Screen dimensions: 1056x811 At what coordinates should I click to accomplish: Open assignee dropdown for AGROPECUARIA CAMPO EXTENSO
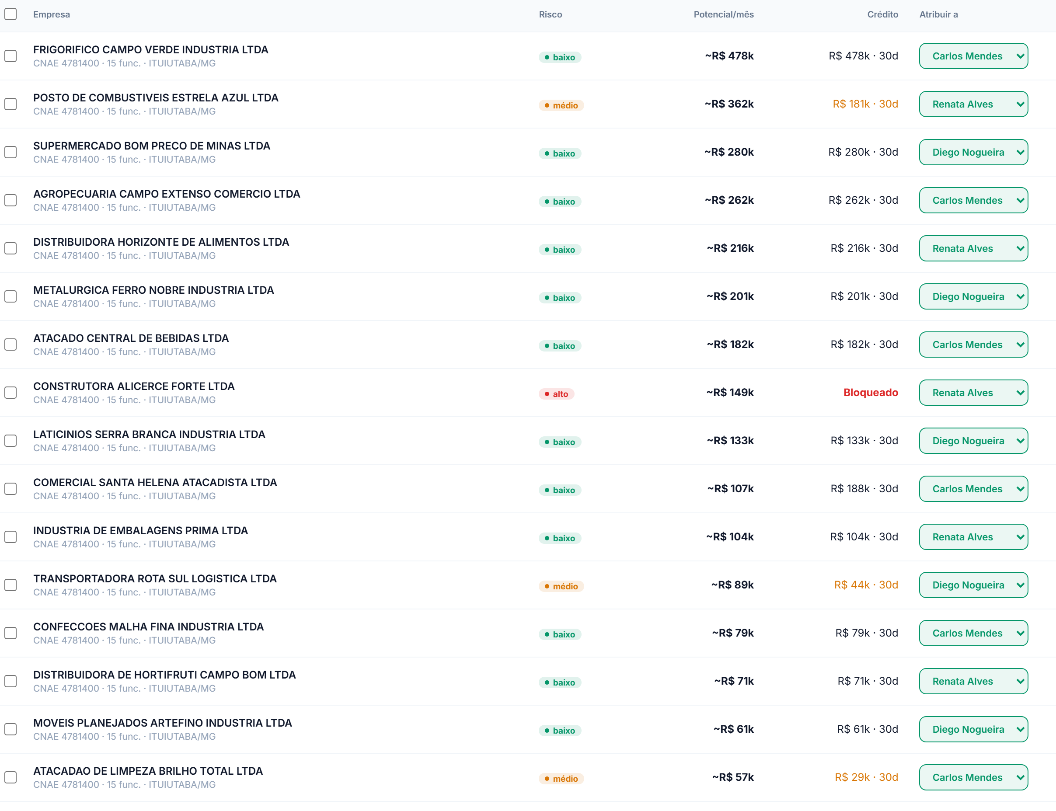click(x=973, y=200)
